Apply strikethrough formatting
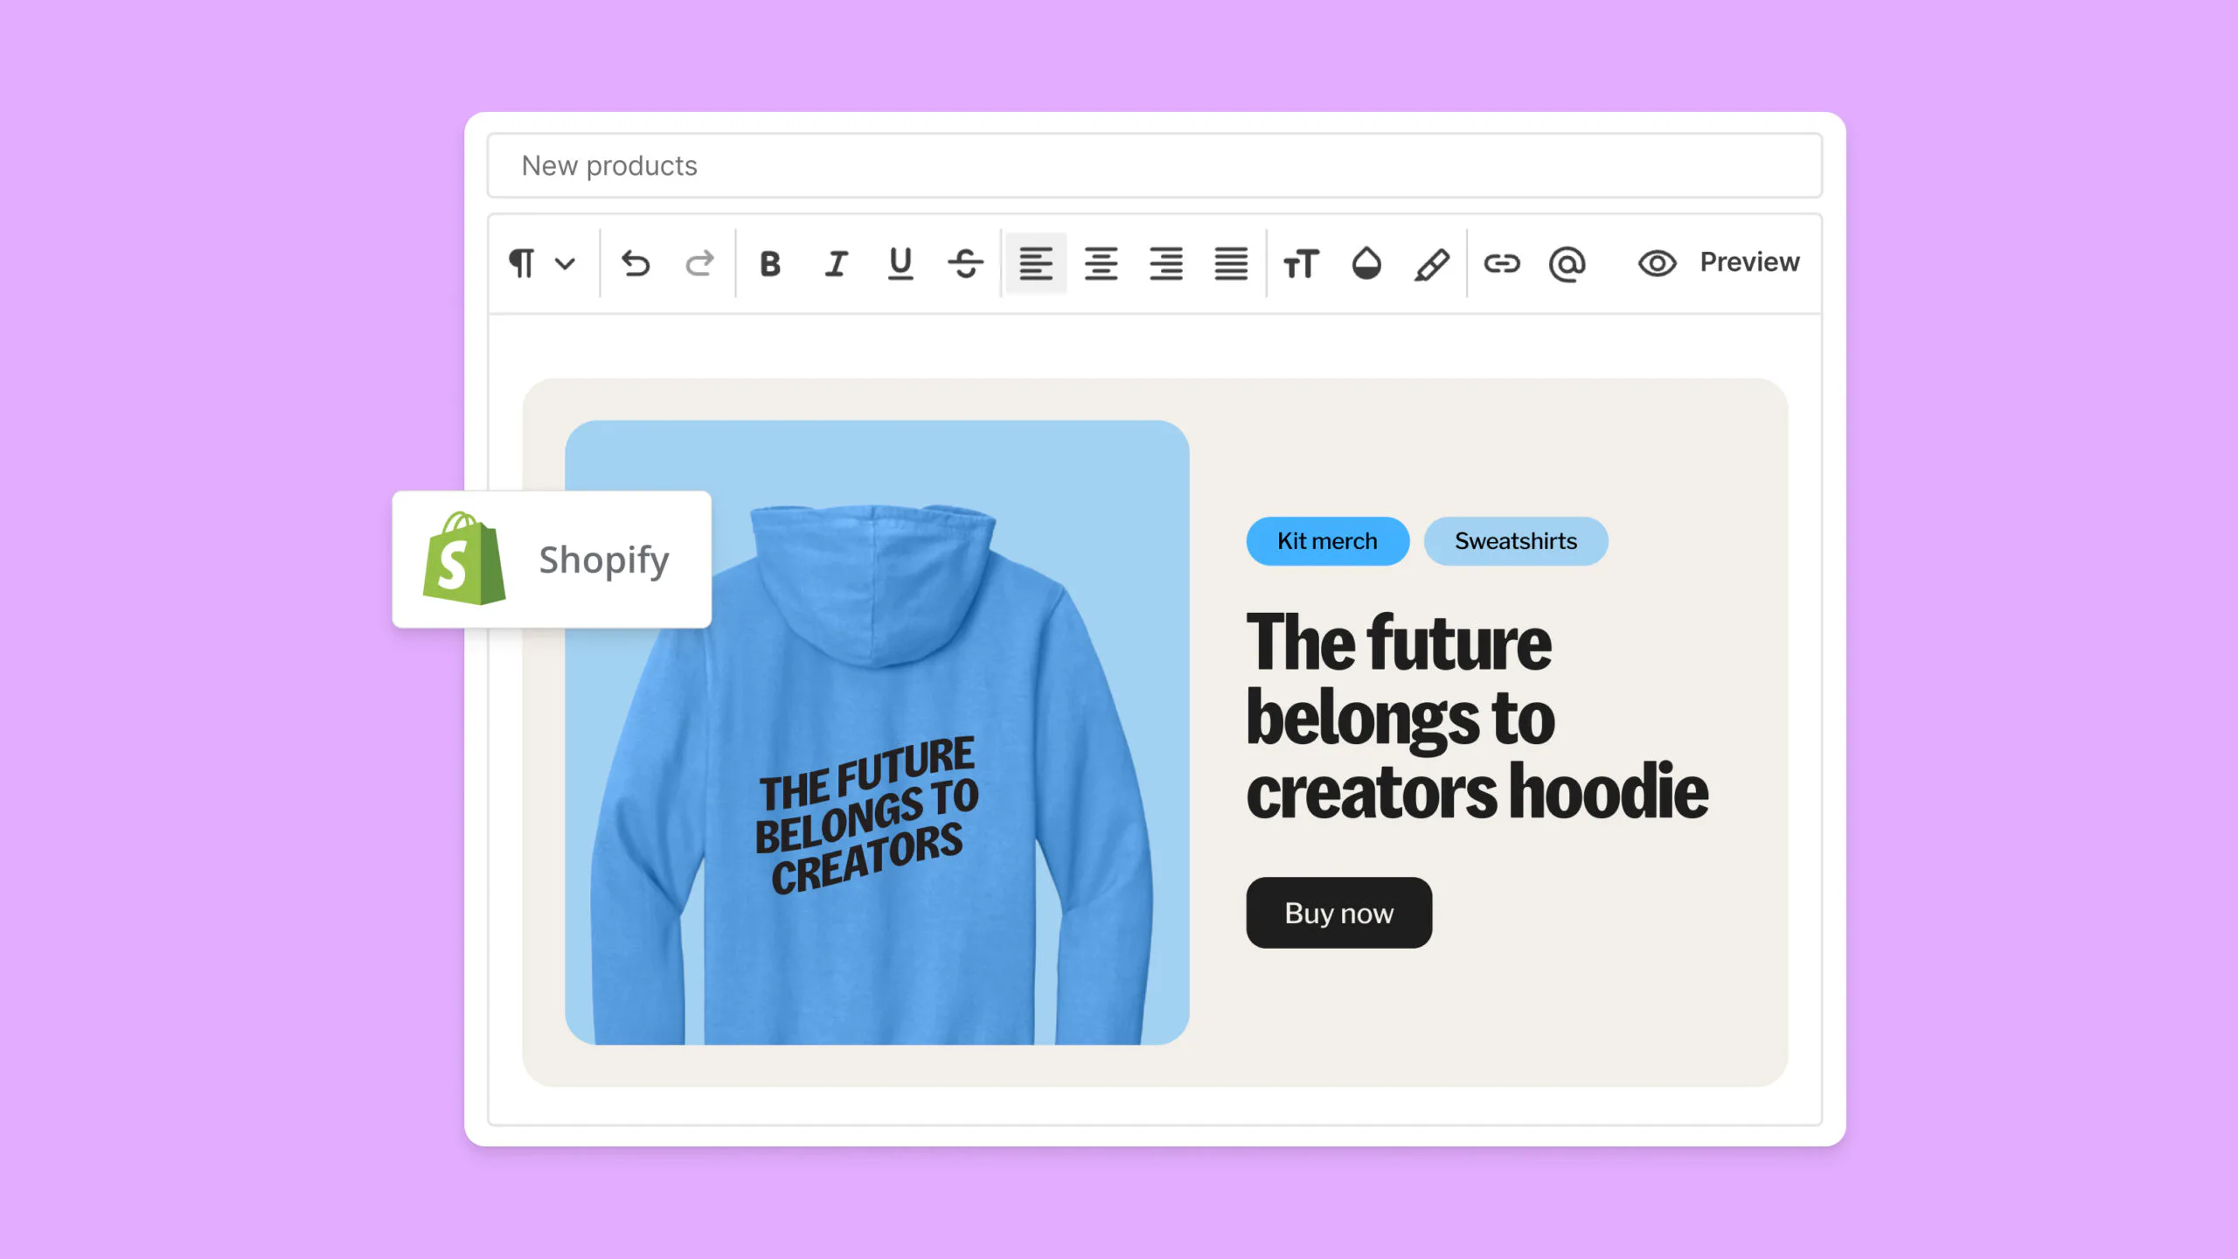 965,263
